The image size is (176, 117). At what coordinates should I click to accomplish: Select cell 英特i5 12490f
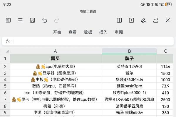[129, 67]
